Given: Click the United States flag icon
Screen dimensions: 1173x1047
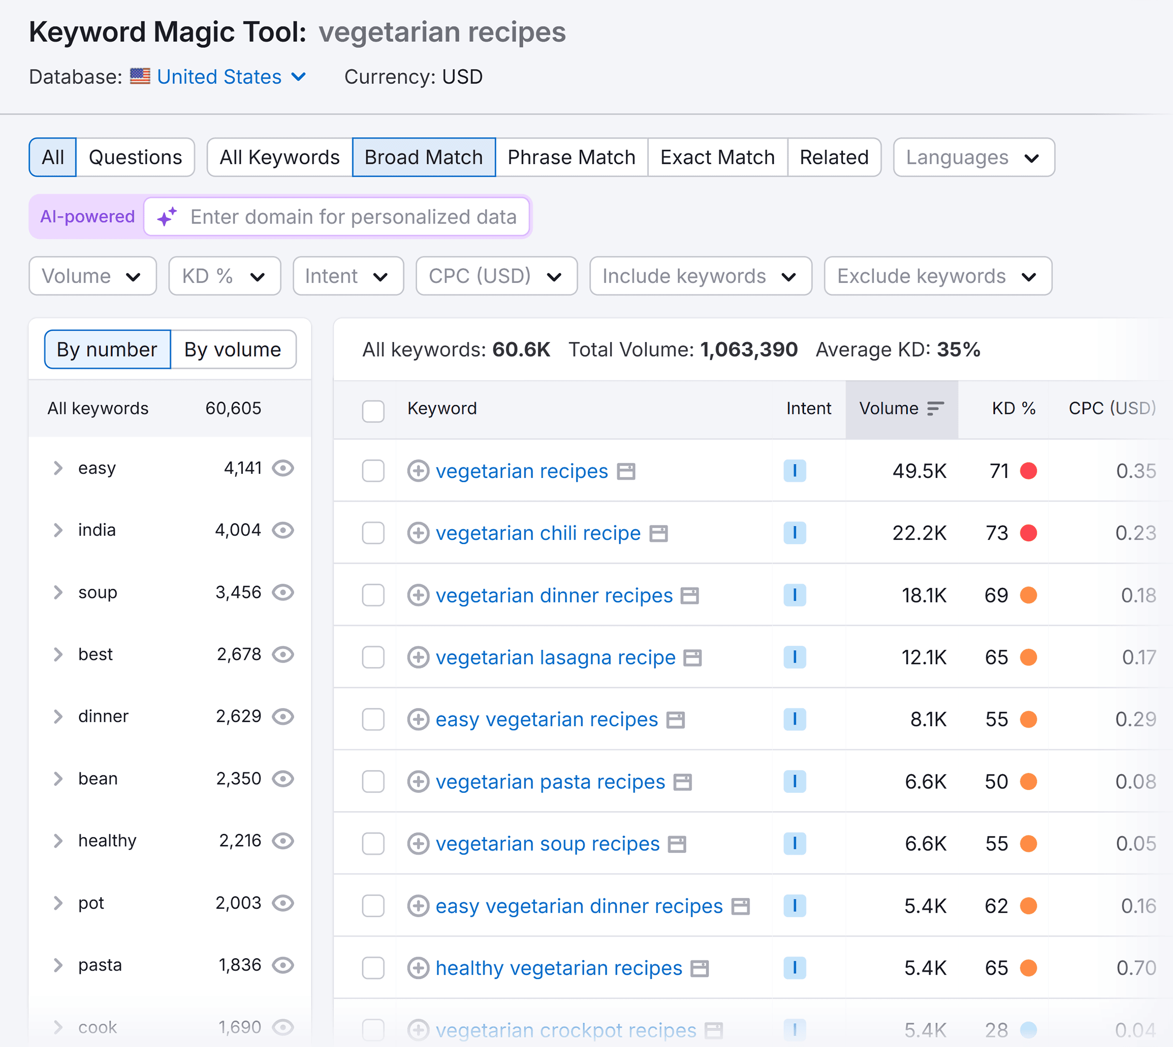Looking at the screenshot, I should [x=140, y=76].
